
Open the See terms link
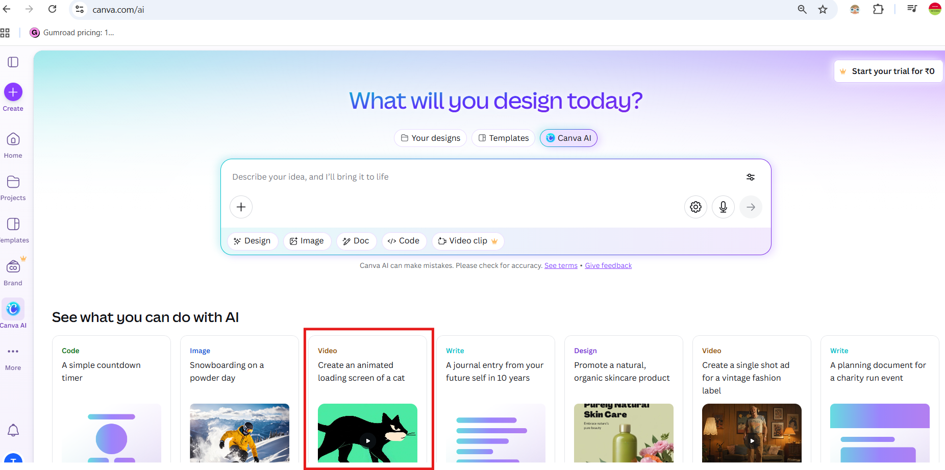click(x=561, y=266)
